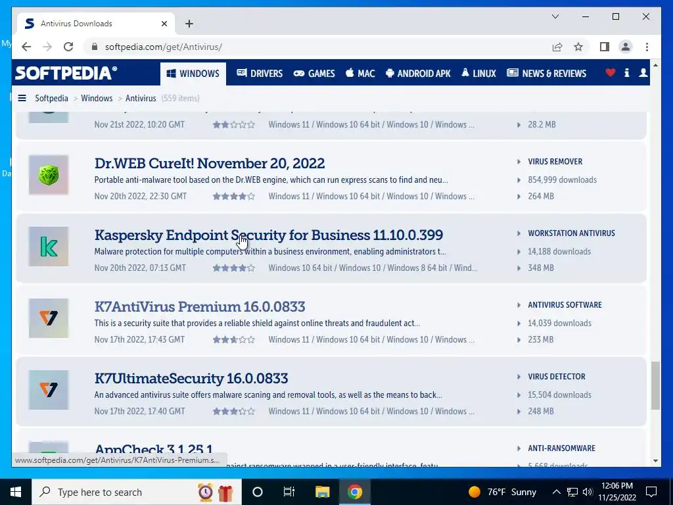Viewport: 673px width, 505px height.
Task: Click the "Nov 20th 2022, 22:30 GMT" date
Action: click(x=141, y=196)
